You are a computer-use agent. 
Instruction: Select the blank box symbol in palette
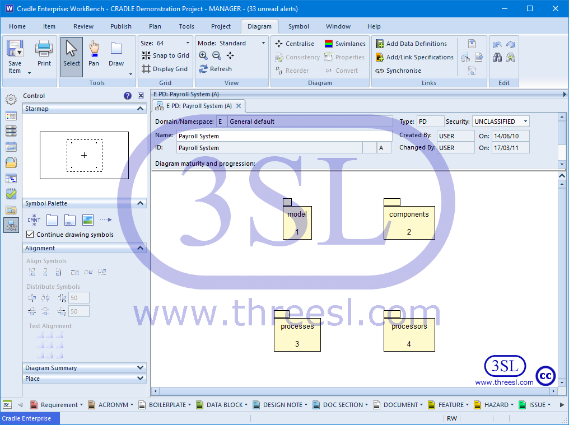point(52,220)
